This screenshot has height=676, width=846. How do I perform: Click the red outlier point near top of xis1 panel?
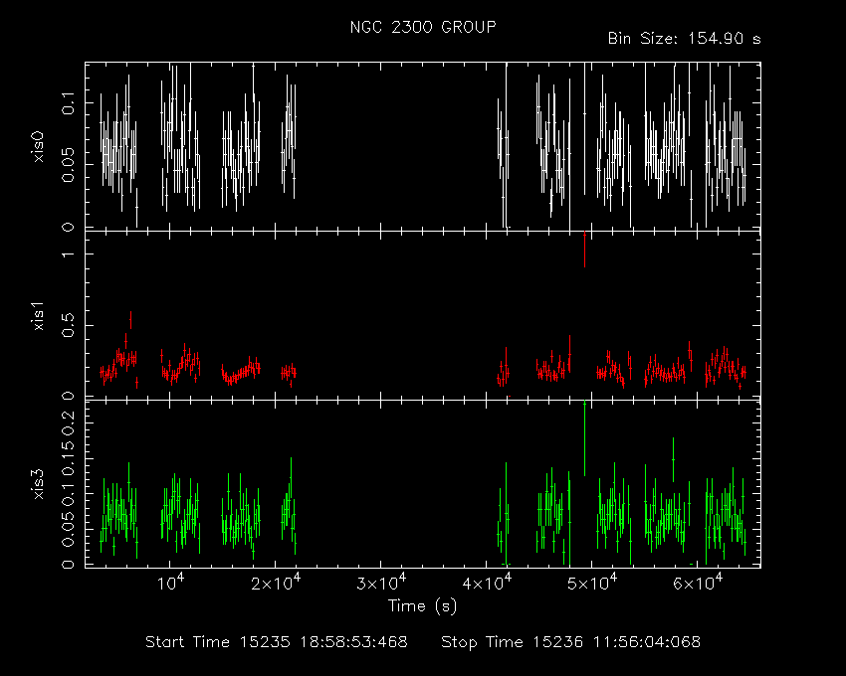pos(584,250)
